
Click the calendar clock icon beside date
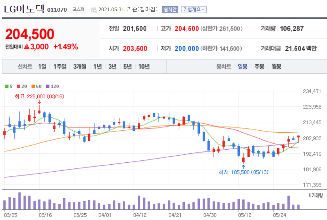coord(94,10)
